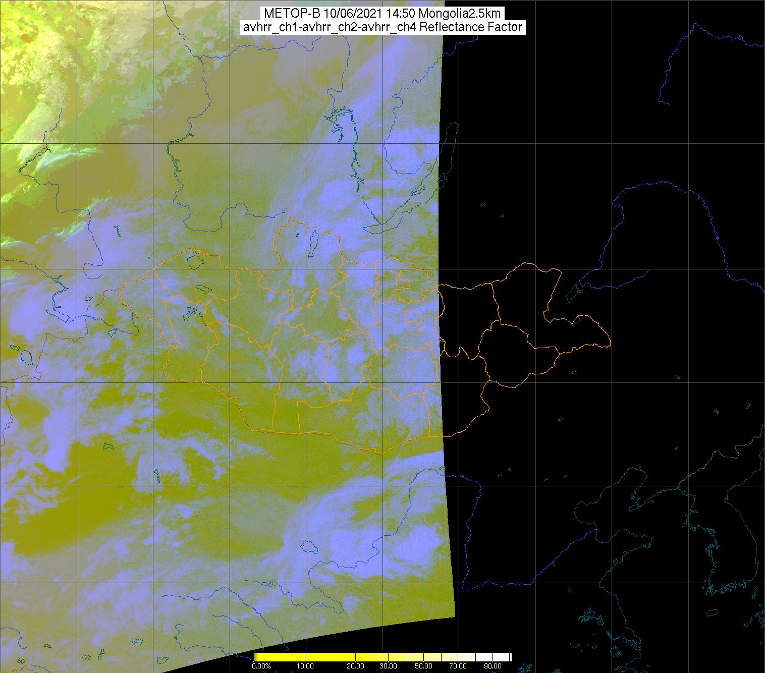
Task: Click the 10.00 color scale label
Action: pos(306,666)
